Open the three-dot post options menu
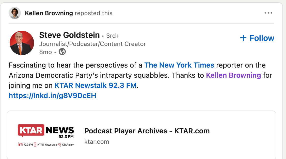Screen dimensions: 286x159 268,13
